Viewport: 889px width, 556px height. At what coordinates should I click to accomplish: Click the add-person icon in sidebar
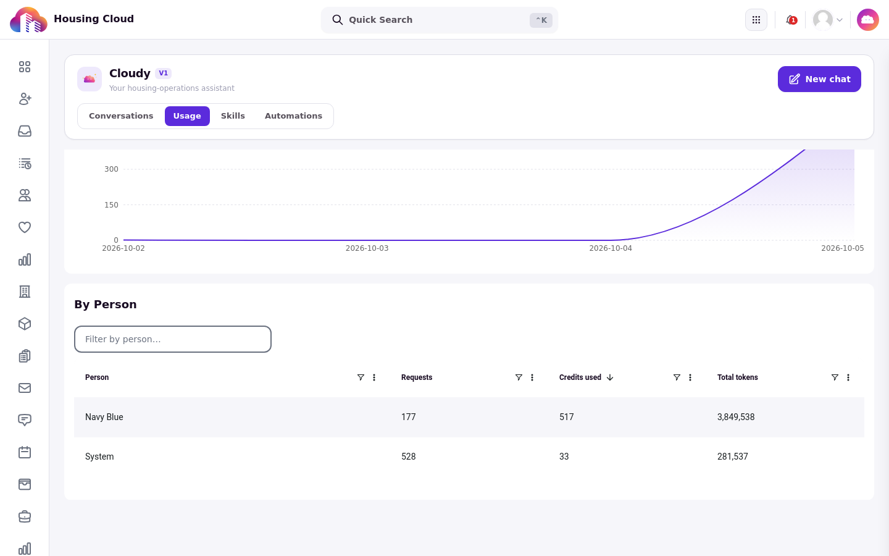click(25, 99)
